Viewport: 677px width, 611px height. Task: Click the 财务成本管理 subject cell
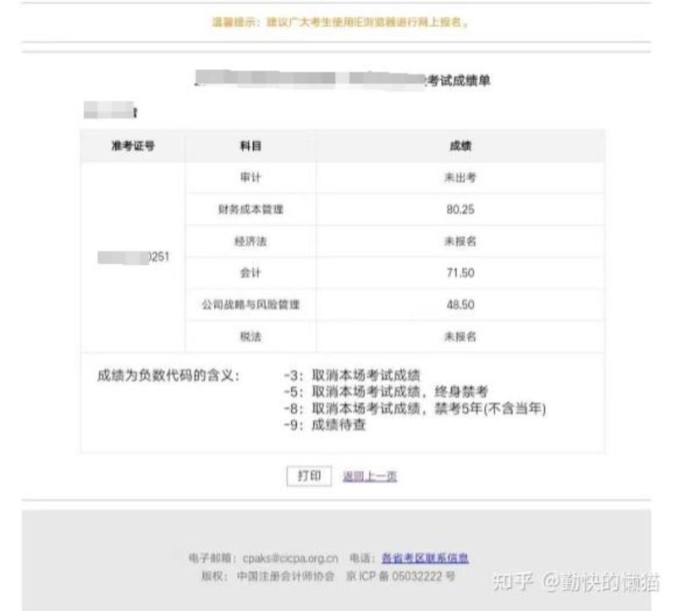(250, 209)
